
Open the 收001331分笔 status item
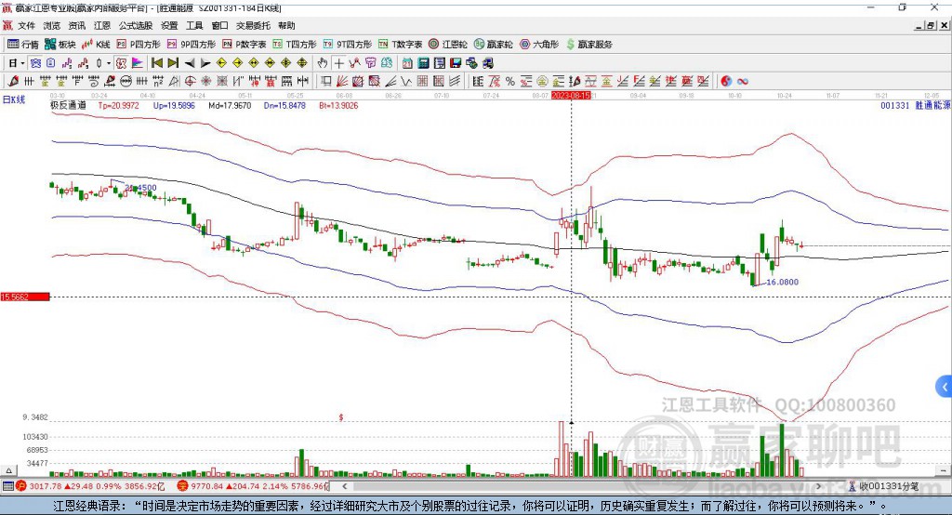883,486
